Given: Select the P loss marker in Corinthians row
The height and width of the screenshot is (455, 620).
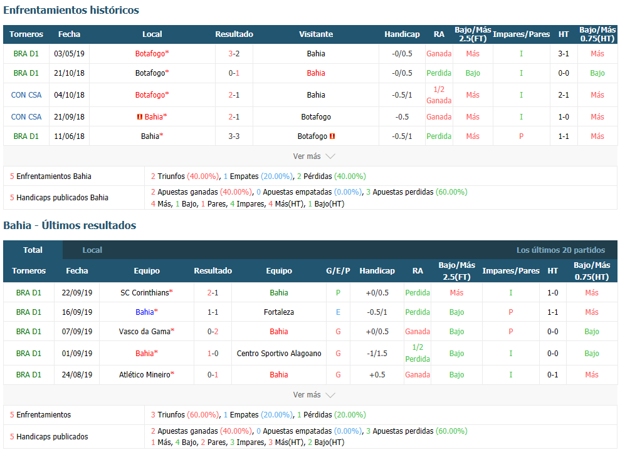Looking at the screenshot, I should (x=338, y=293).
